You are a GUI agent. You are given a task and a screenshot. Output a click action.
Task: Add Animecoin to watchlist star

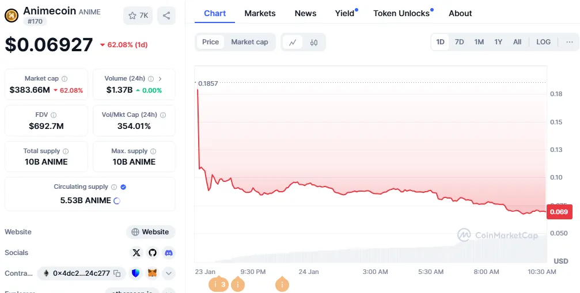138,16
